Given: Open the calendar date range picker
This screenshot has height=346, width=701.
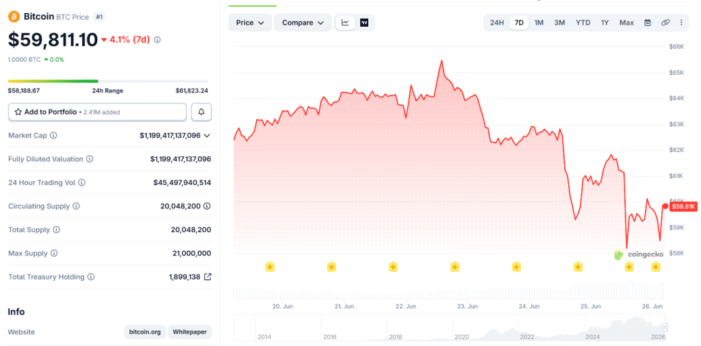Looking at the screenshot, I should tap(648, 23).
